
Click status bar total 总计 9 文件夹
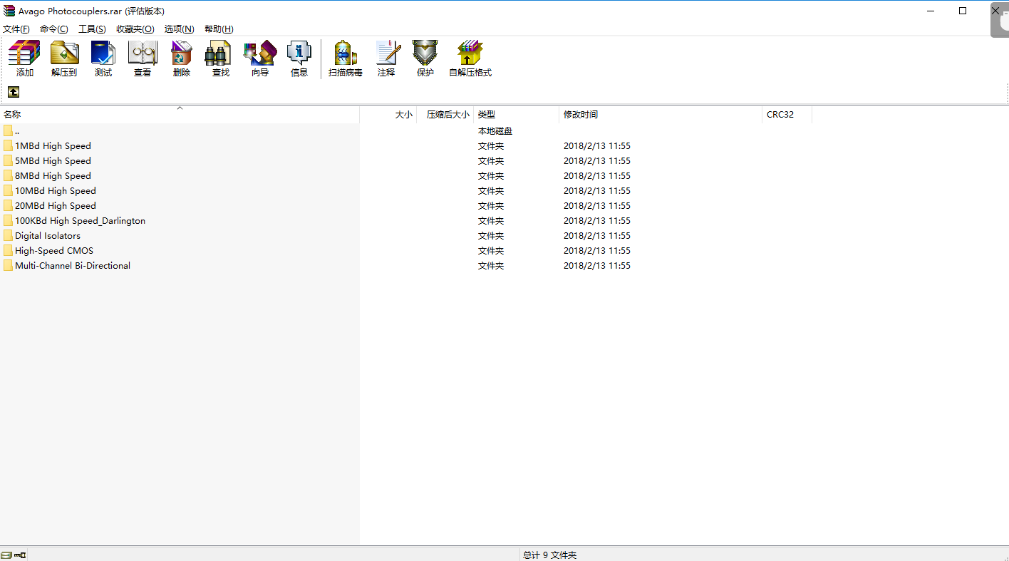pyautogui.click(x=549, y=555)
